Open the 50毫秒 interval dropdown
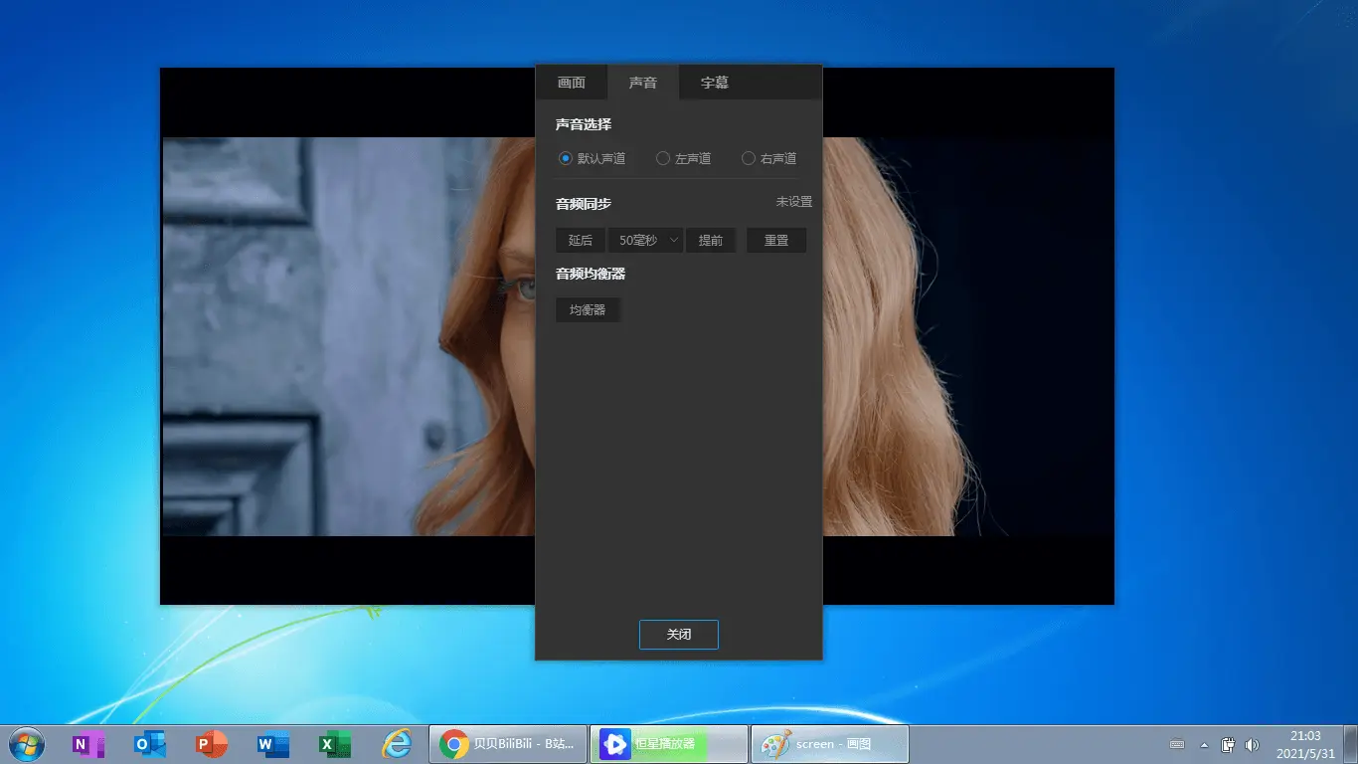 [x=645, y=240]
